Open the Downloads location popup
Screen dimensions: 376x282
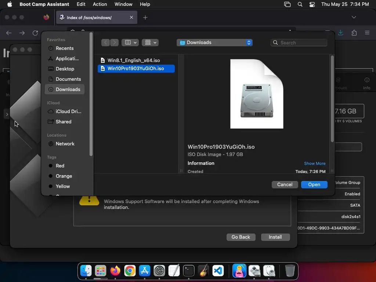[214, 43]
